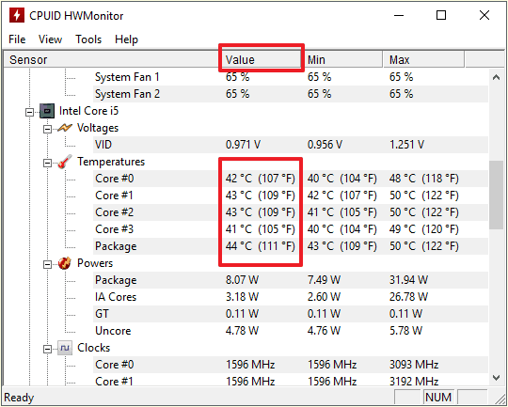
Task: Click the Clocks waveform icon
Action: (65, 348)
